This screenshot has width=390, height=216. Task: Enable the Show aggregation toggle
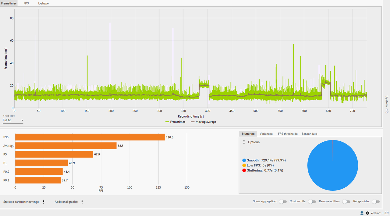(283, 202)
